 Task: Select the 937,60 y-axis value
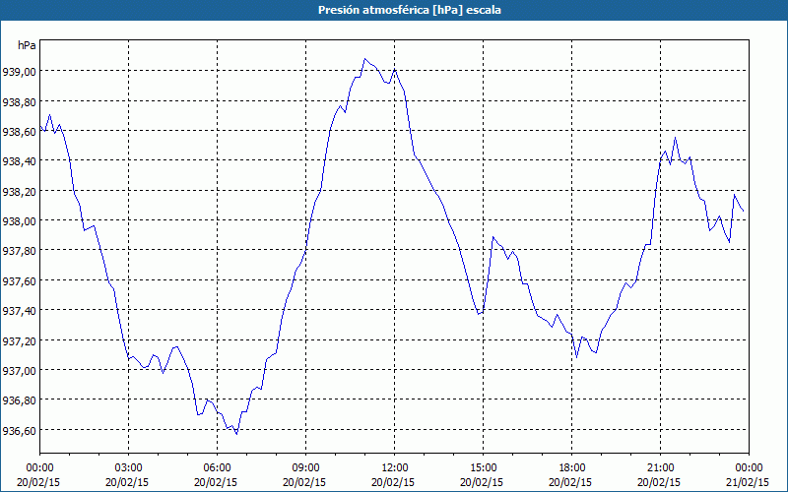point(19,281)
